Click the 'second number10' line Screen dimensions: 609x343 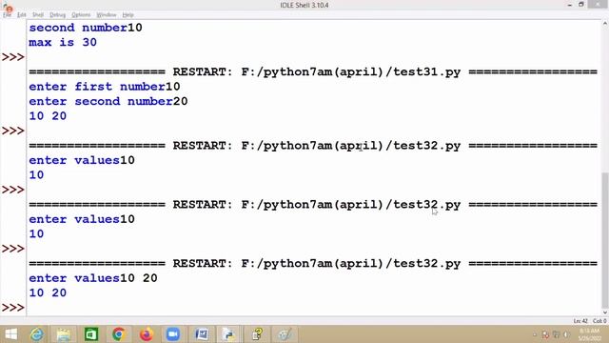pos(86,28)
